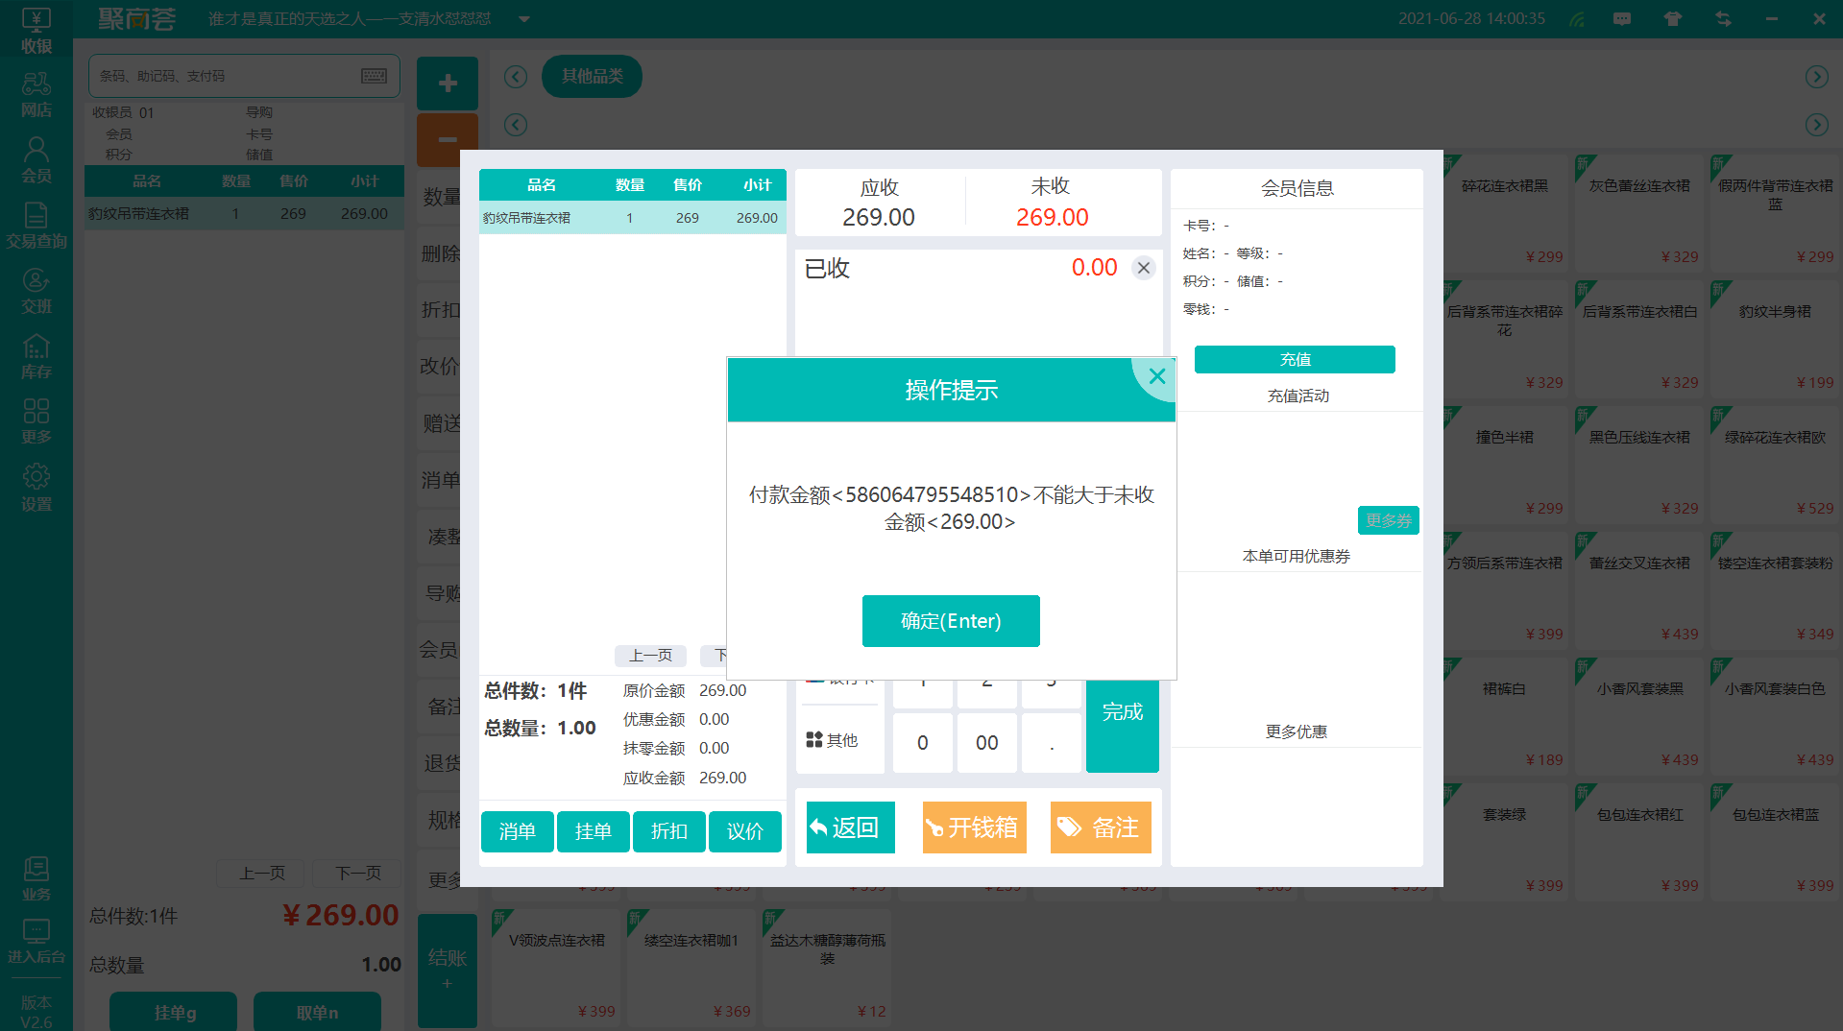Screen dimensions: 1843x1031
Task: Select product 小香风套装黑
Action: point(1639,714)
